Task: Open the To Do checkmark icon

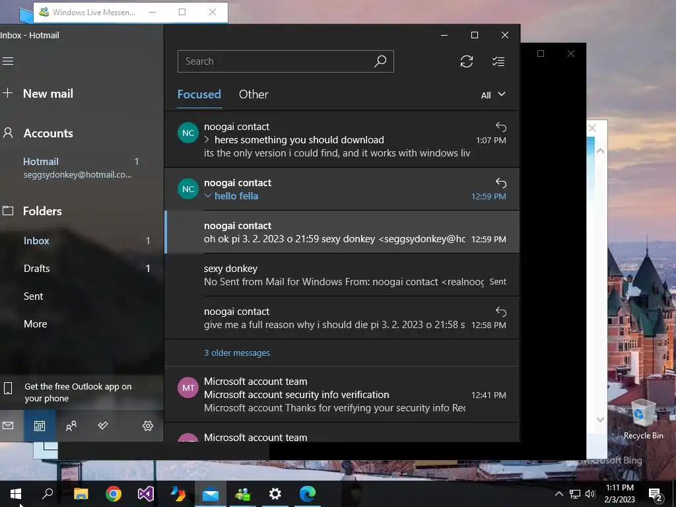Action: pos(102,426)
